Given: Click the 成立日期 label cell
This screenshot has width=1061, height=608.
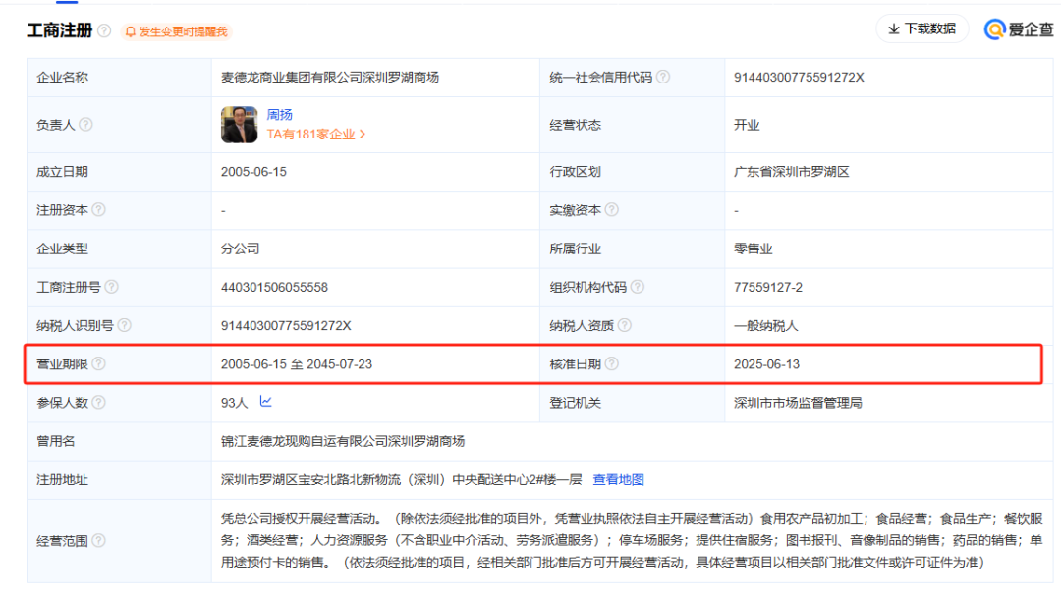Looking at the screenshot, I should tap(119, 172).
